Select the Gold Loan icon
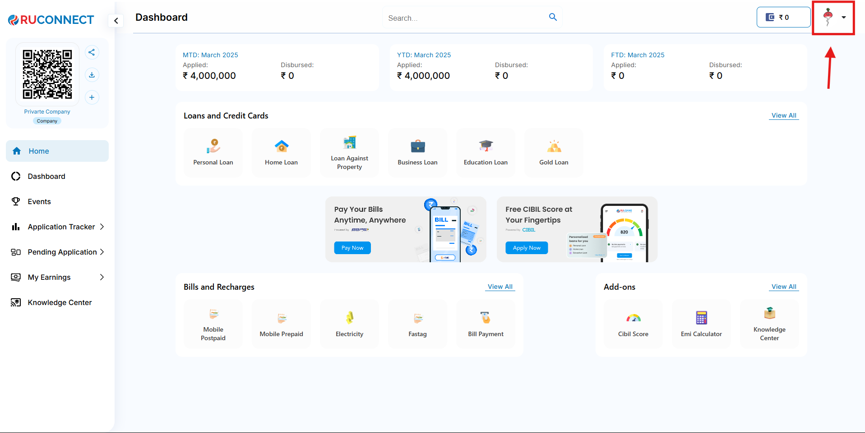Viewport: 865px width, 433px height. [x=554, y=152]
